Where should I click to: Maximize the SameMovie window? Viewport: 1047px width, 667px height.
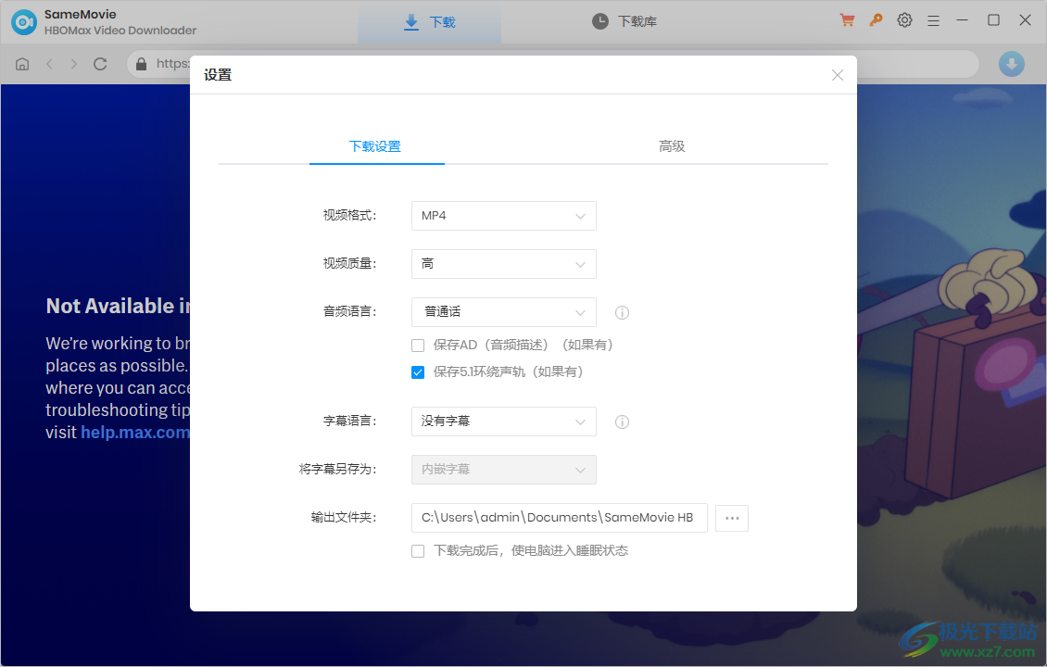[x=993, y=20]
